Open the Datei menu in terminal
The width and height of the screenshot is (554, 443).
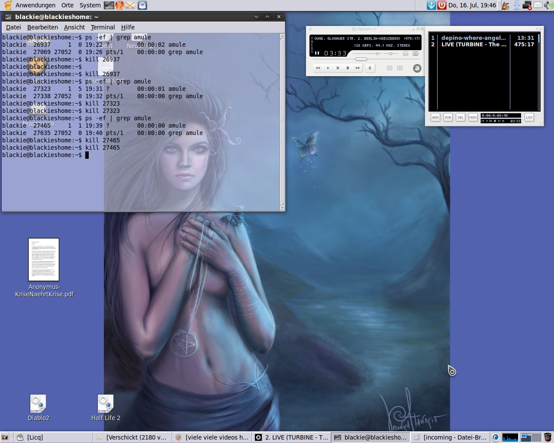[x=13, y=27]
